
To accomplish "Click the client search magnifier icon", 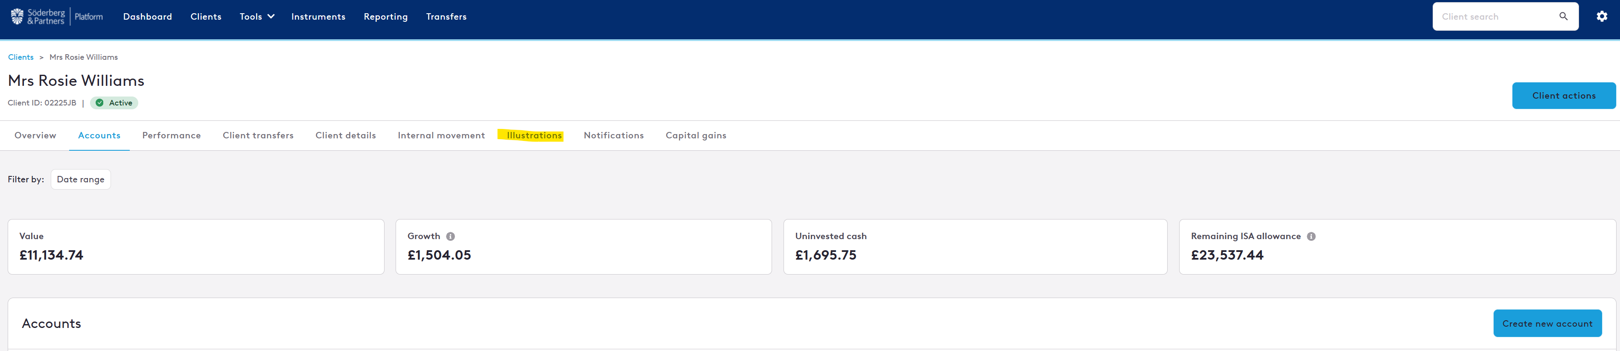I will coord(1563,16).
